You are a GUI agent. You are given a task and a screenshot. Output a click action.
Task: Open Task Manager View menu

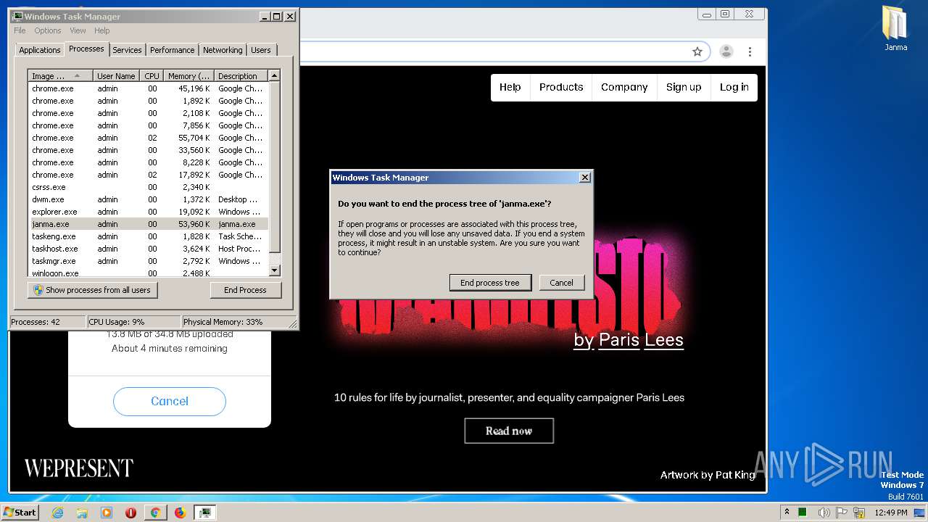(78, 30)
